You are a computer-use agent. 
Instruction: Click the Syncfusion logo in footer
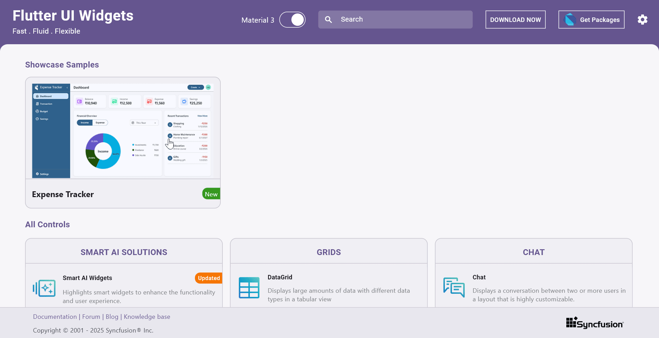tap(595, 323)
